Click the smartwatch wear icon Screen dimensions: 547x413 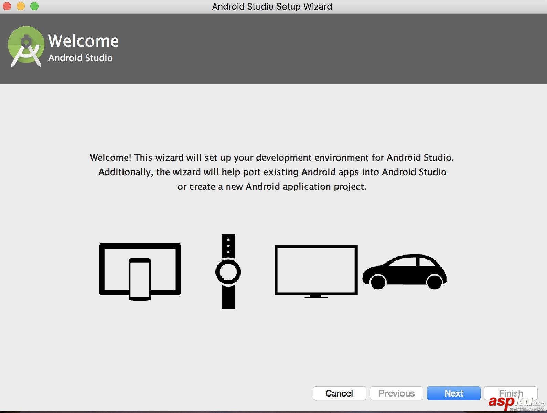pyautogui.click(x=228, y=271)
